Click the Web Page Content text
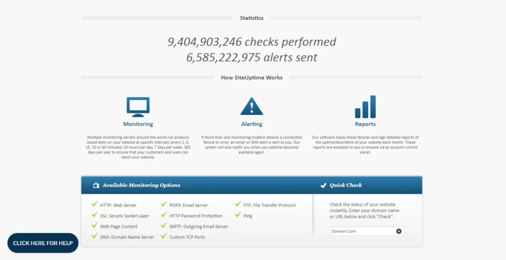 coord(119,226)
